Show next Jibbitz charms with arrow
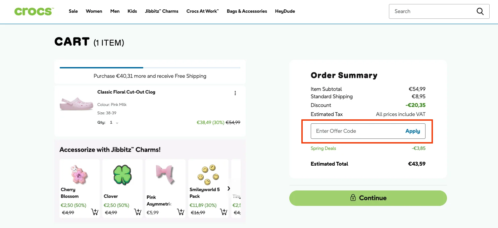This screenshot has width=498, height=228. click(229, 188)
